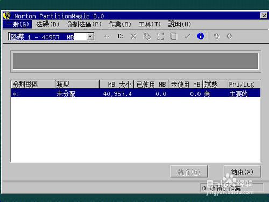
Task: Open partition info with blue i icon
Action: [201, 36]
